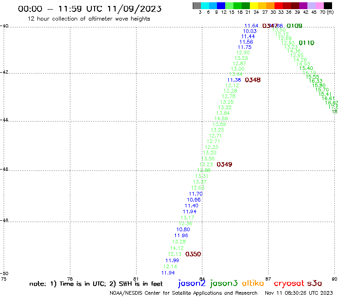Image resolution: width=338 pixels, height=297 pixels.
Task: Click the blue wave height value 11.96
Action: 181,235
